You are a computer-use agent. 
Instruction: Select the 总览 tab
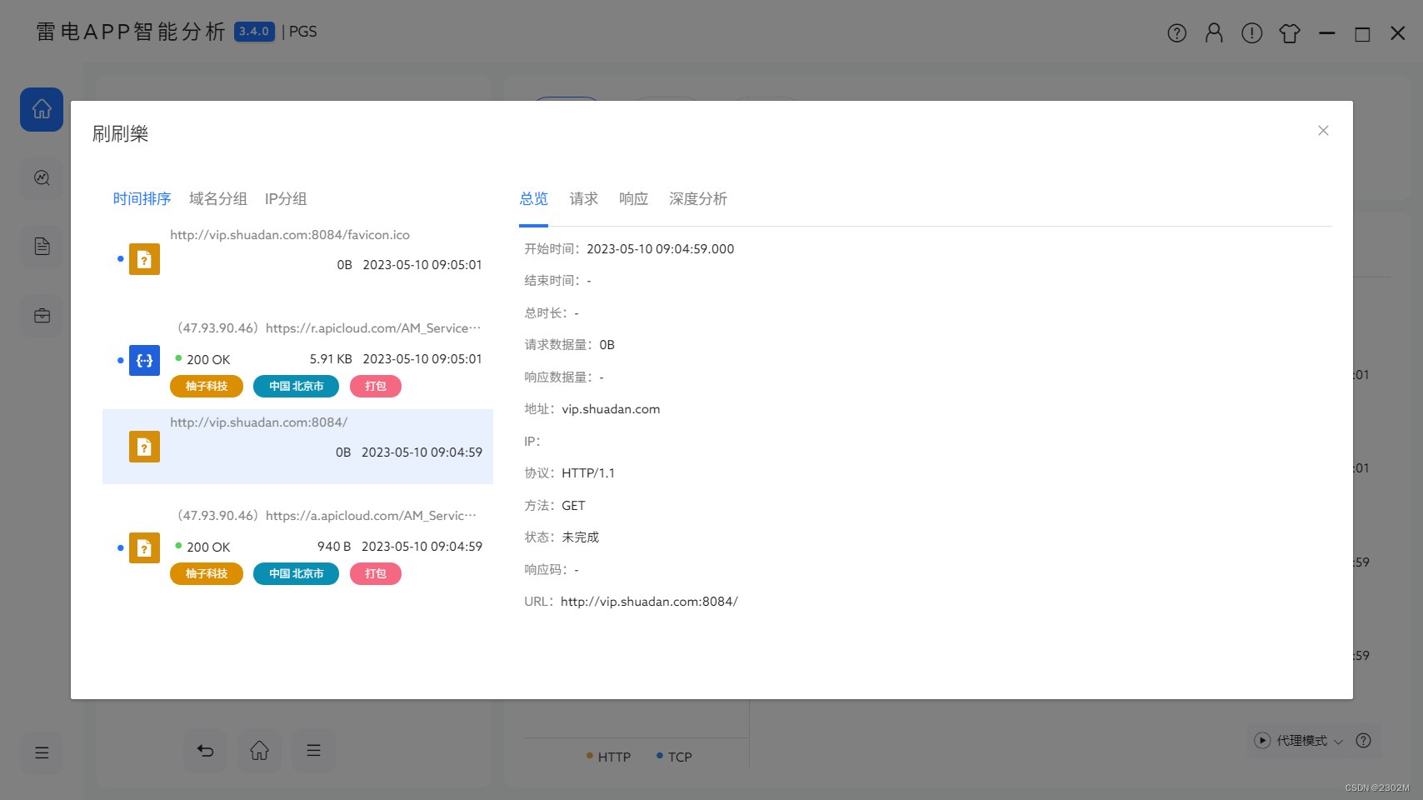tap(534, 199)
